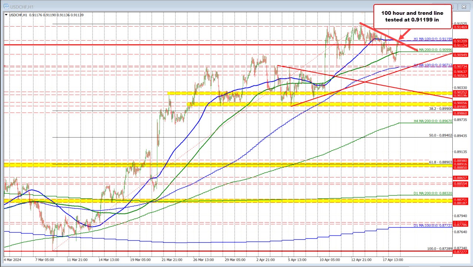Select the H4 MA:100 0.90712 label
The width and height of the screenshot is (473, 267).
pos(432,65)
